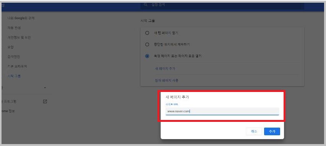Click the 현재 페이지 사용 link

click(x=167, y=80)
